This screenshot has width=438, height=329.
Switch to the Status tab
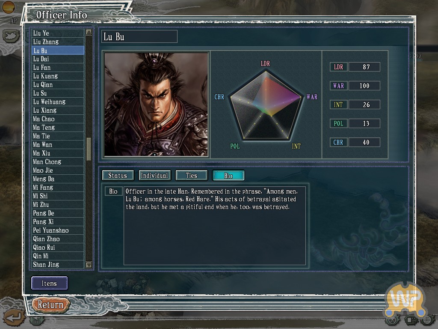click(x=118, y=175)
